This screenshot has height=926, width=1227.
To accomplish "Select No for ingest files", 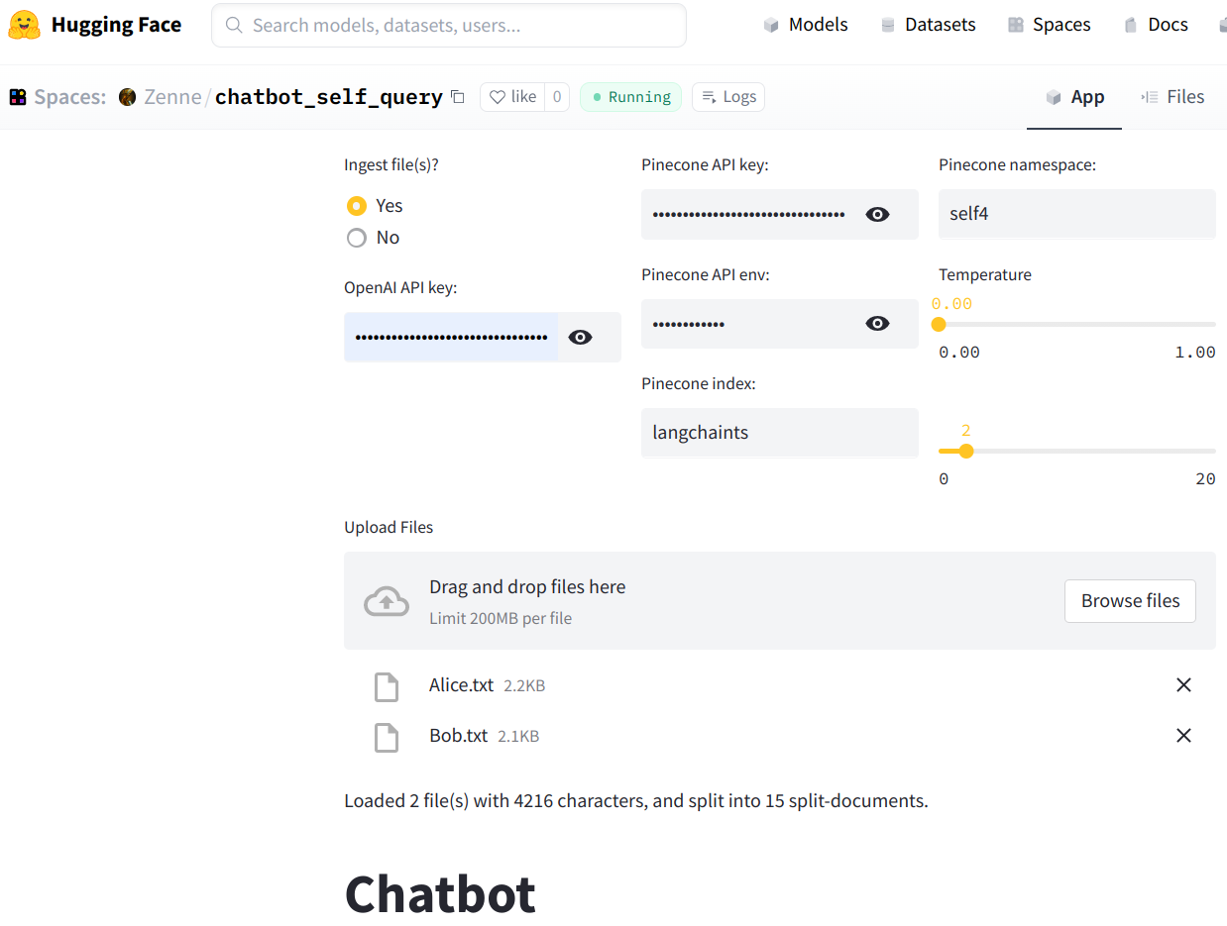I will click(357, 238).
